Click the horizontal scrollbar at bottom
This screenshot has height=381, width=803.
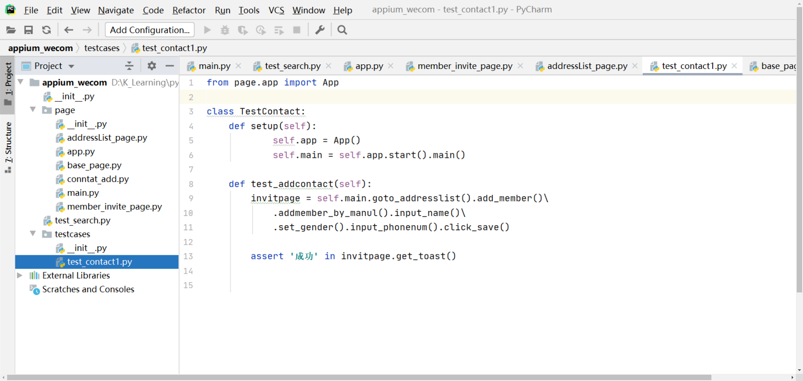click(359, 377)
